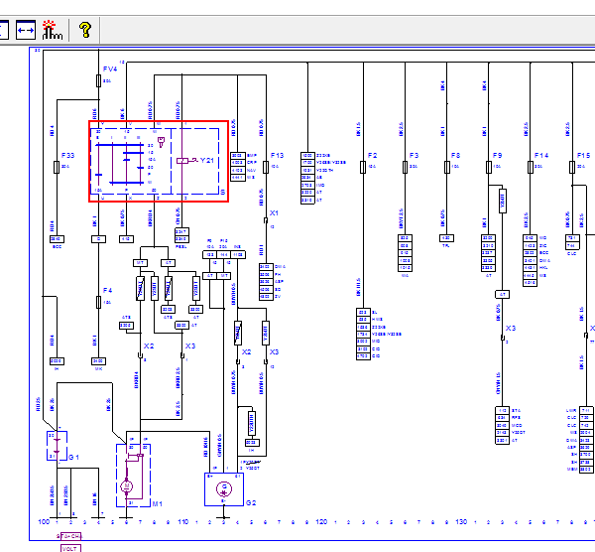Viewport: 595px width, 552px height.
Task: Select the M1 starter motor symbol
Action: click(133, 476)
